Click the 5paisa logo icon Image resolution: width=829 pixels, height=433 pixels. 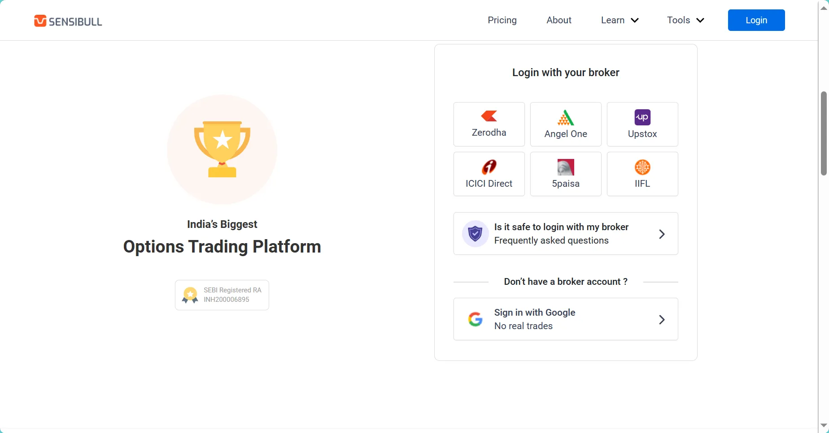(x=566, y=167)
